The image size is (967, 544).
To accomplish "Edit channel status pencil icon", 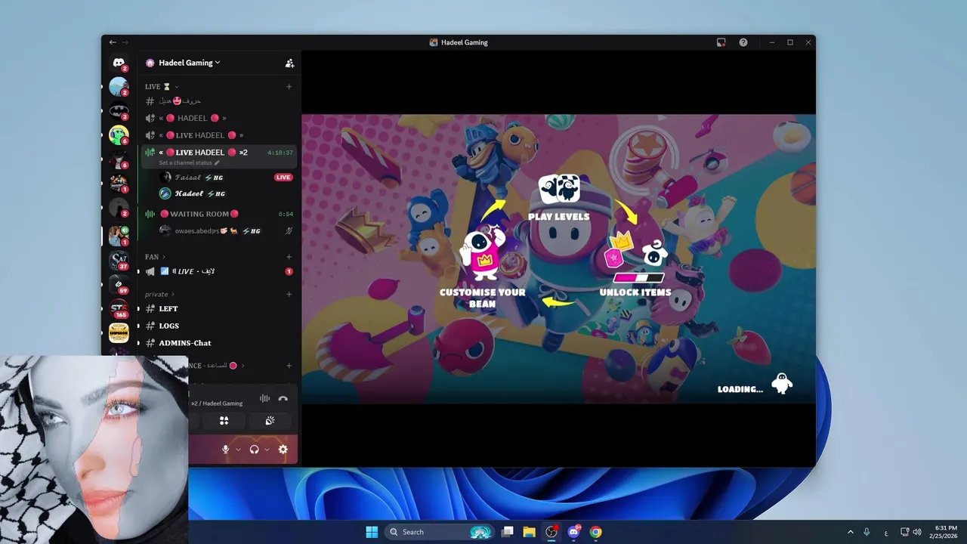I will (217, 162).
